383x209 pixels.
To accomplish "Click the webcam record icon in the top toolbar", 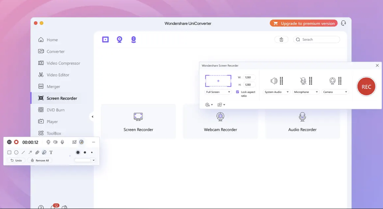I will tap(120, 40).
